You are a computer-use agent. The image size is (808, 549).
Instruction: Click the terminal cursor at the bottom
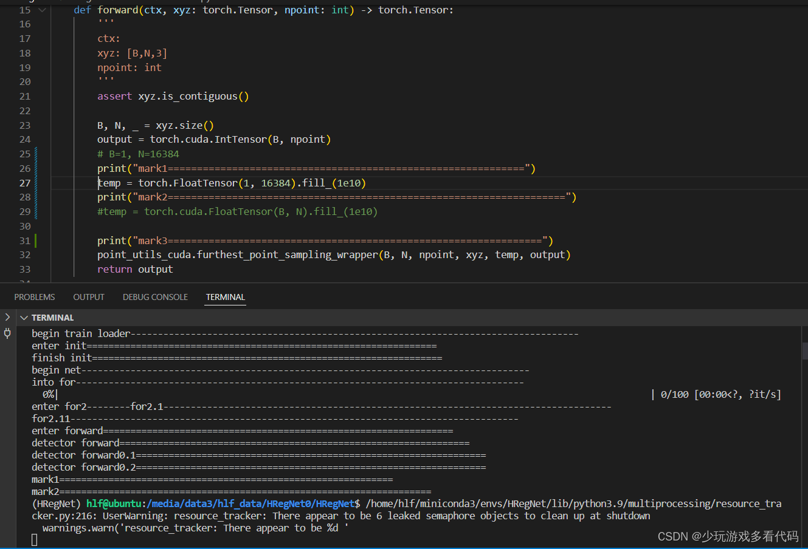click(x=35, y=539)
